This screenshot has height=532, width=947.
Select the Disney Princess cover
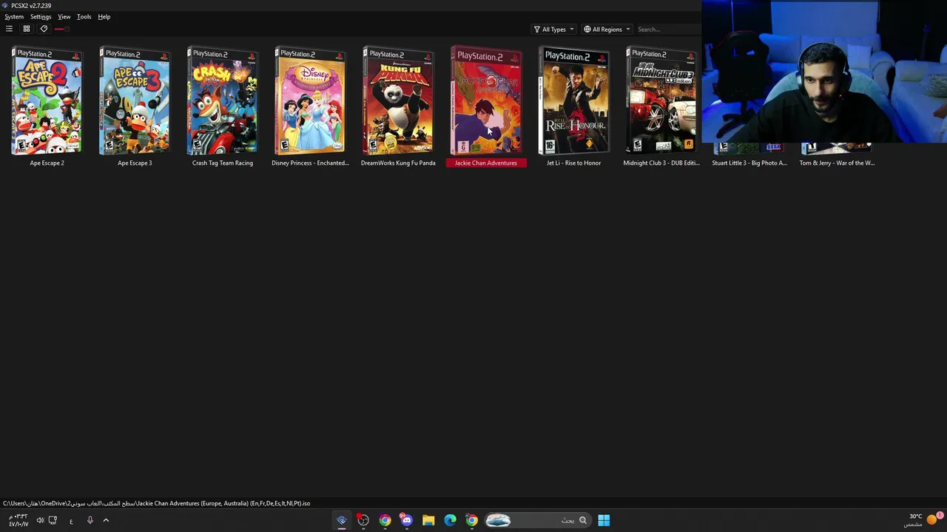tap(310, 101)
